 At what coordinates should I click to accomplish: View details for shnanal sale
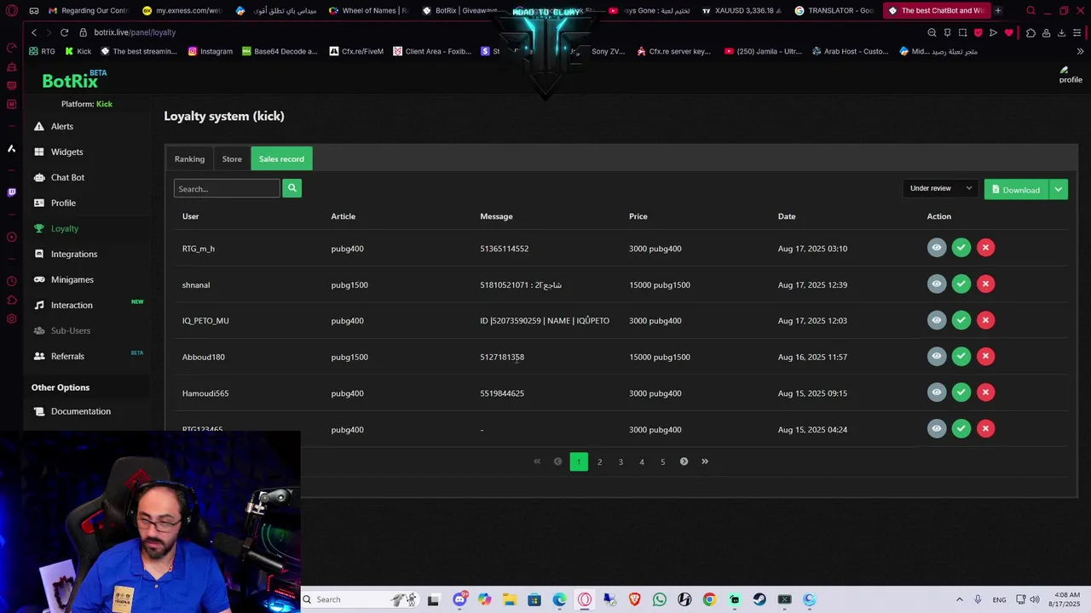tap(937, 284)
